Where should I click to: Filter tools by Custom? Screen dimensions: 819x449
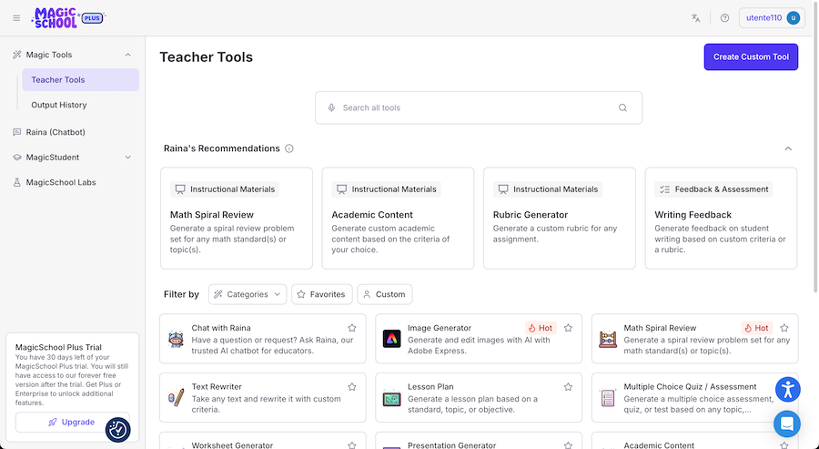(x=384, y=294)
